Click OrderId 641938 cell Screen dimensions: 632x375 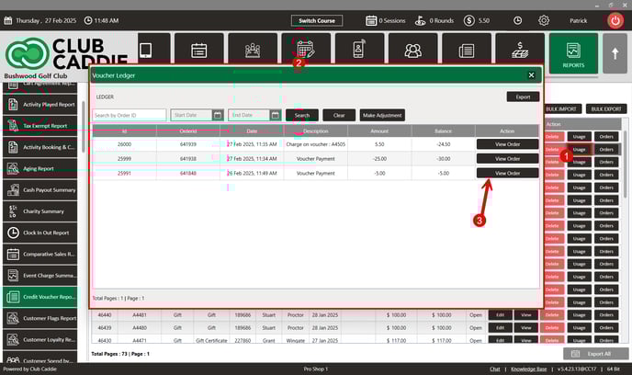188,159
